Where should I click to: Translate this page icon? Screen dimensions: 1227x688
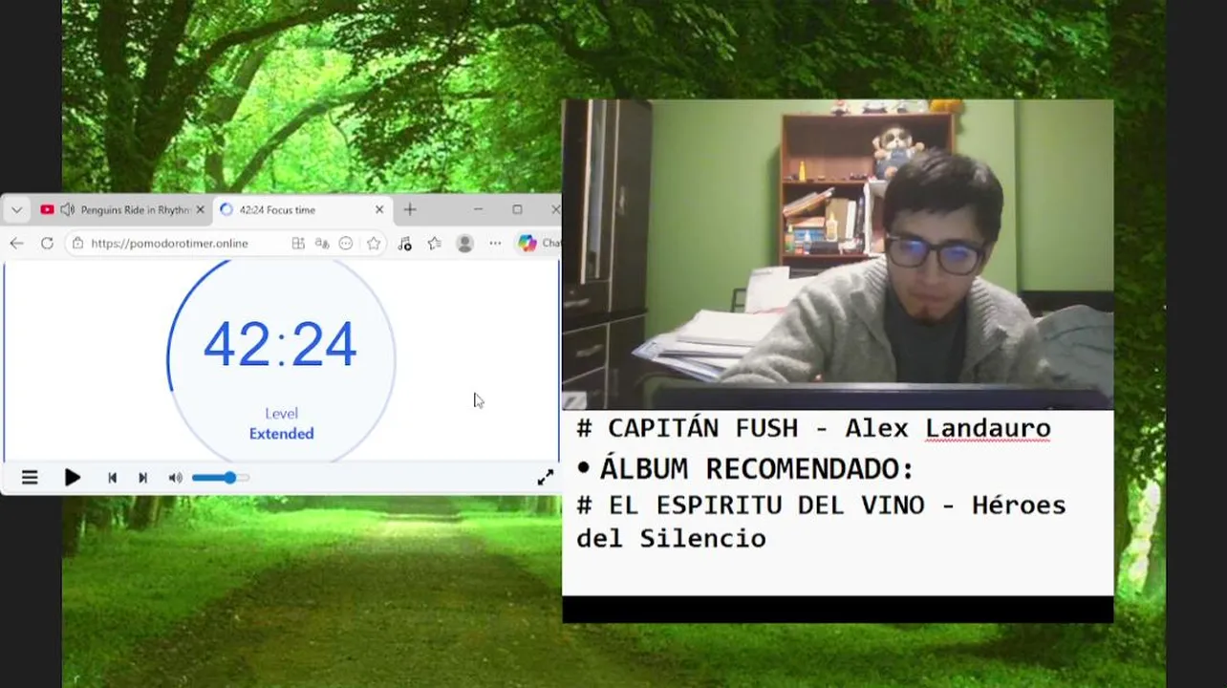[322, 244]
